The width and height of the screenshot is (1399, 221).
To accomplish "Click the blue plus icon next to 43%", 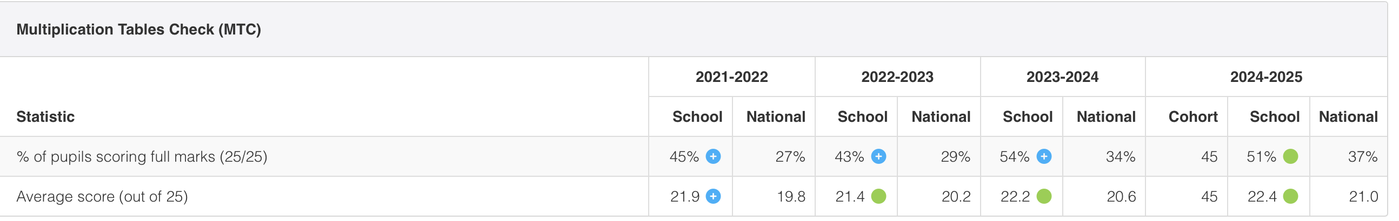I will pyautogui.click(x=878, y=156).
